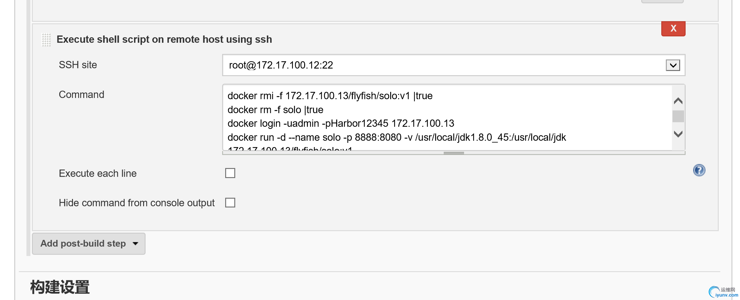Select the root@172.17.100.12:22 SSH site box
740x300 pixels.
453,65
